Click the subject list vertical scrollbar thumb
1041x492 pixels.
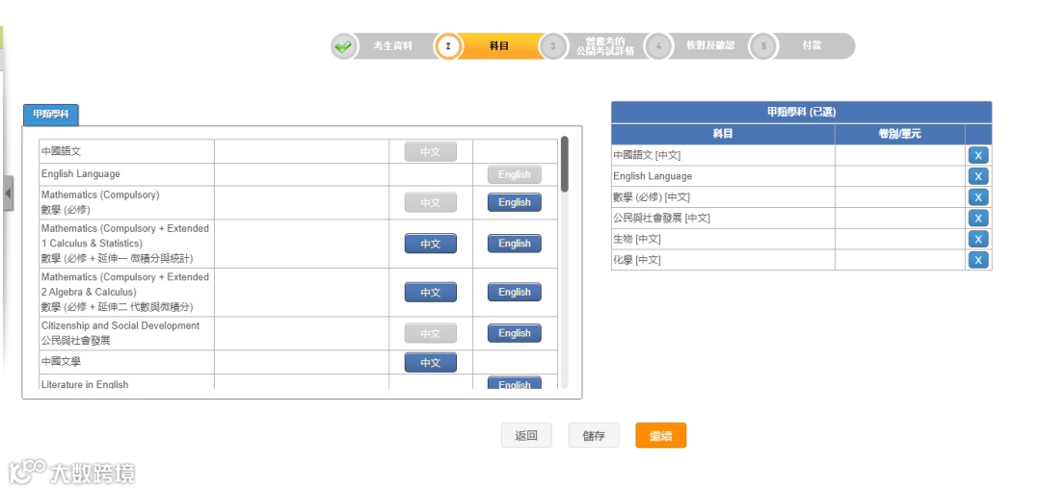point(564,164)
